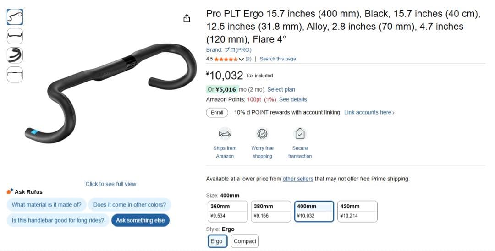Ask Rufus "What material is it made of?"
495x251 pixels.
[46, 205]
